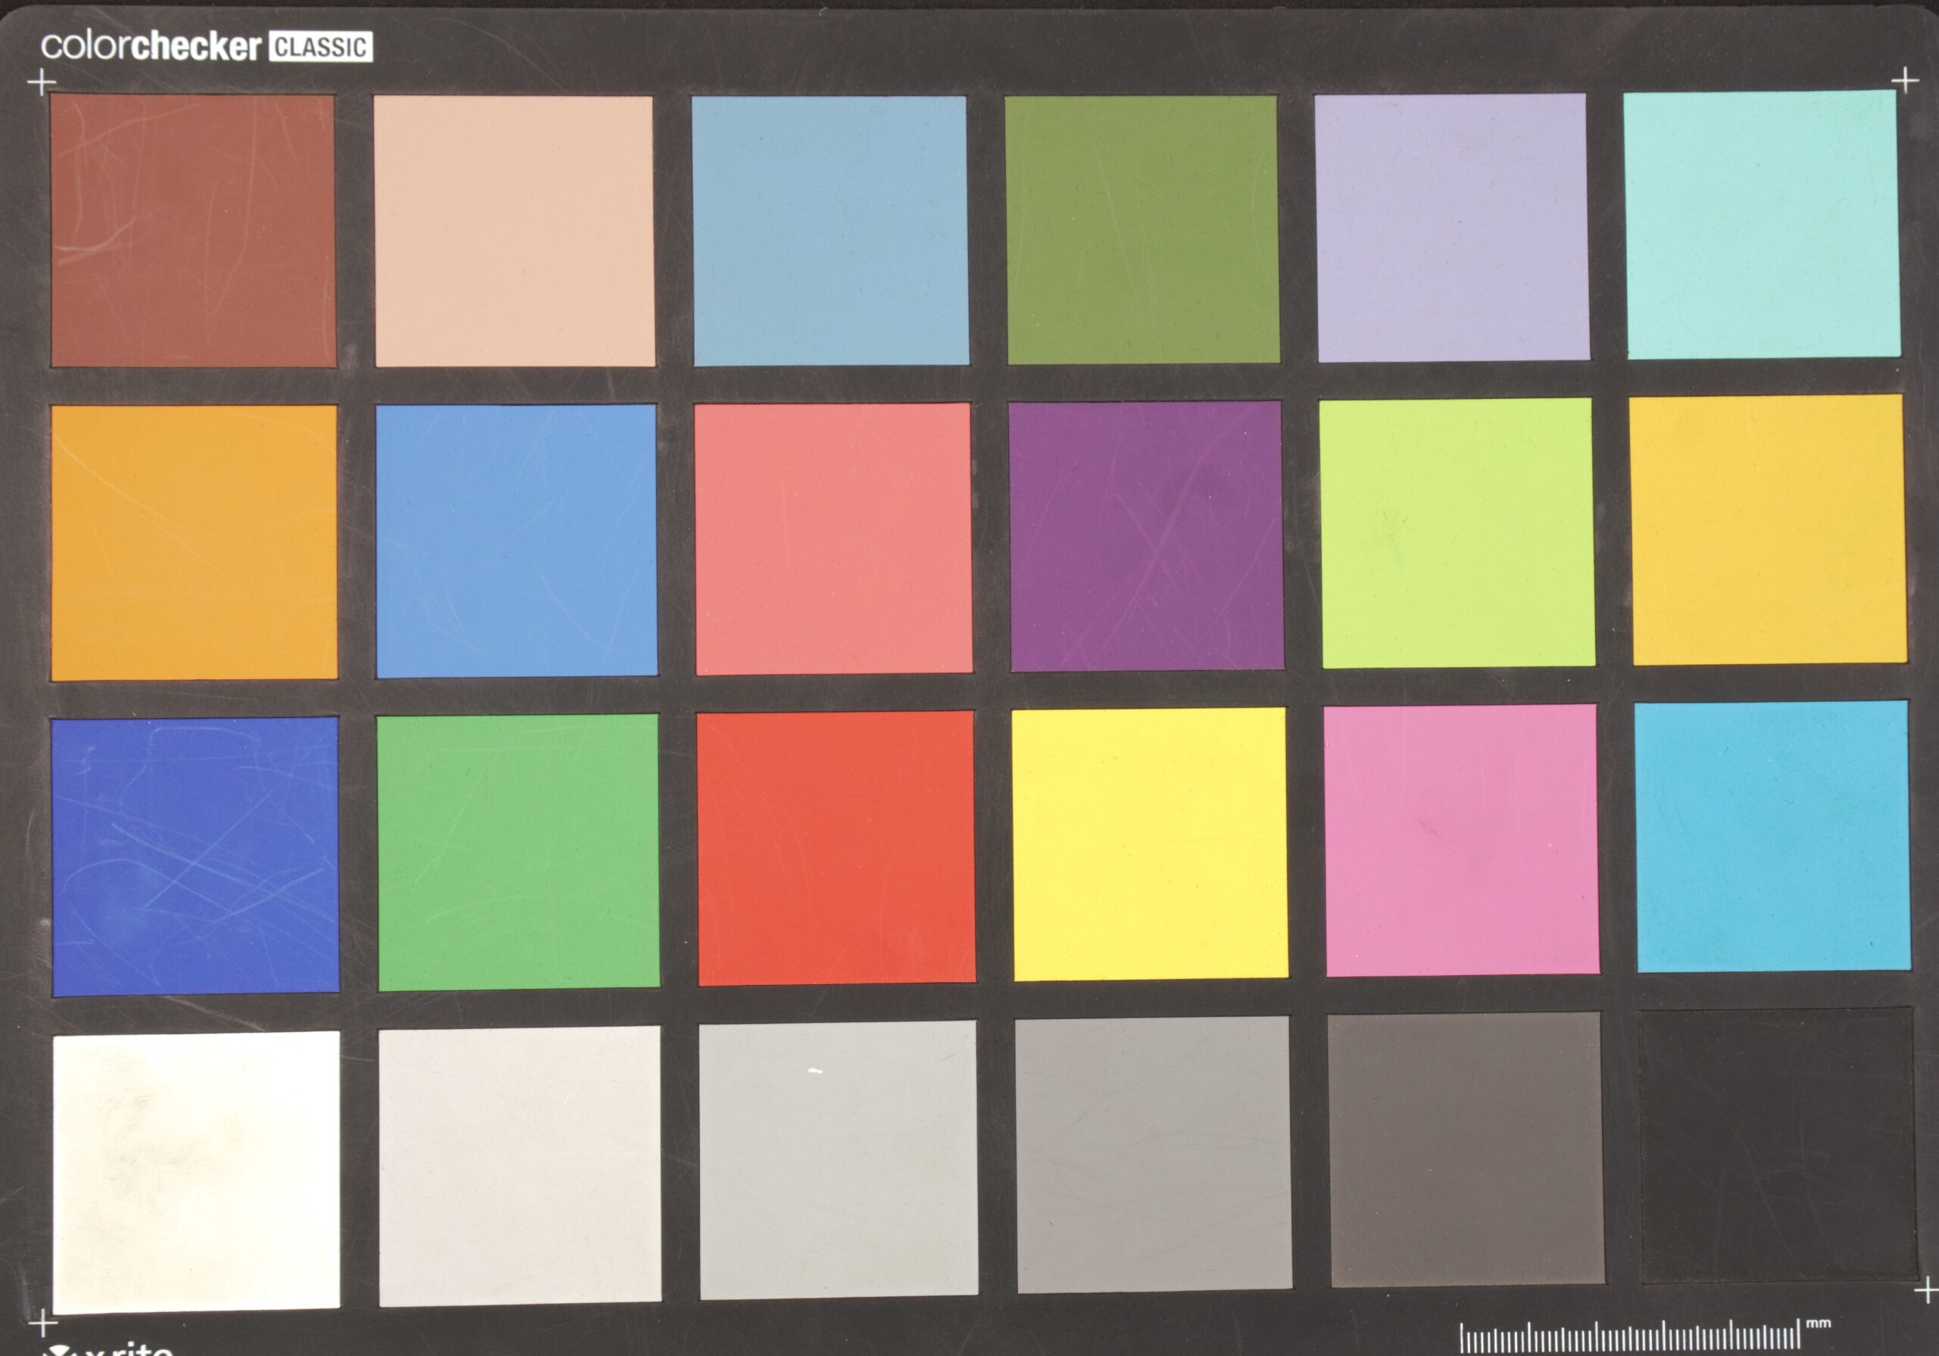
Task: Click the top-left registration cross mark
Action: [x=41, y=83]
